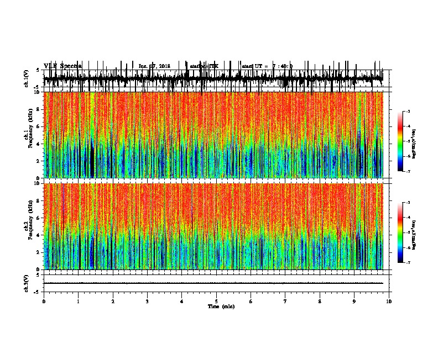Click the time axis tick label 3
438x338 pixels.
coord(147,302)
